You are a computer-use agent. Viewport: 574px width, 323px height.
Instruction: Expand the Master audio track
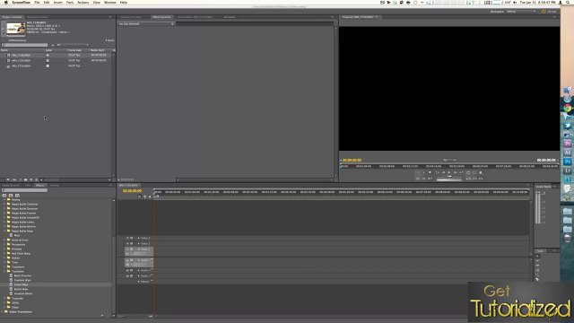[138, 282]
